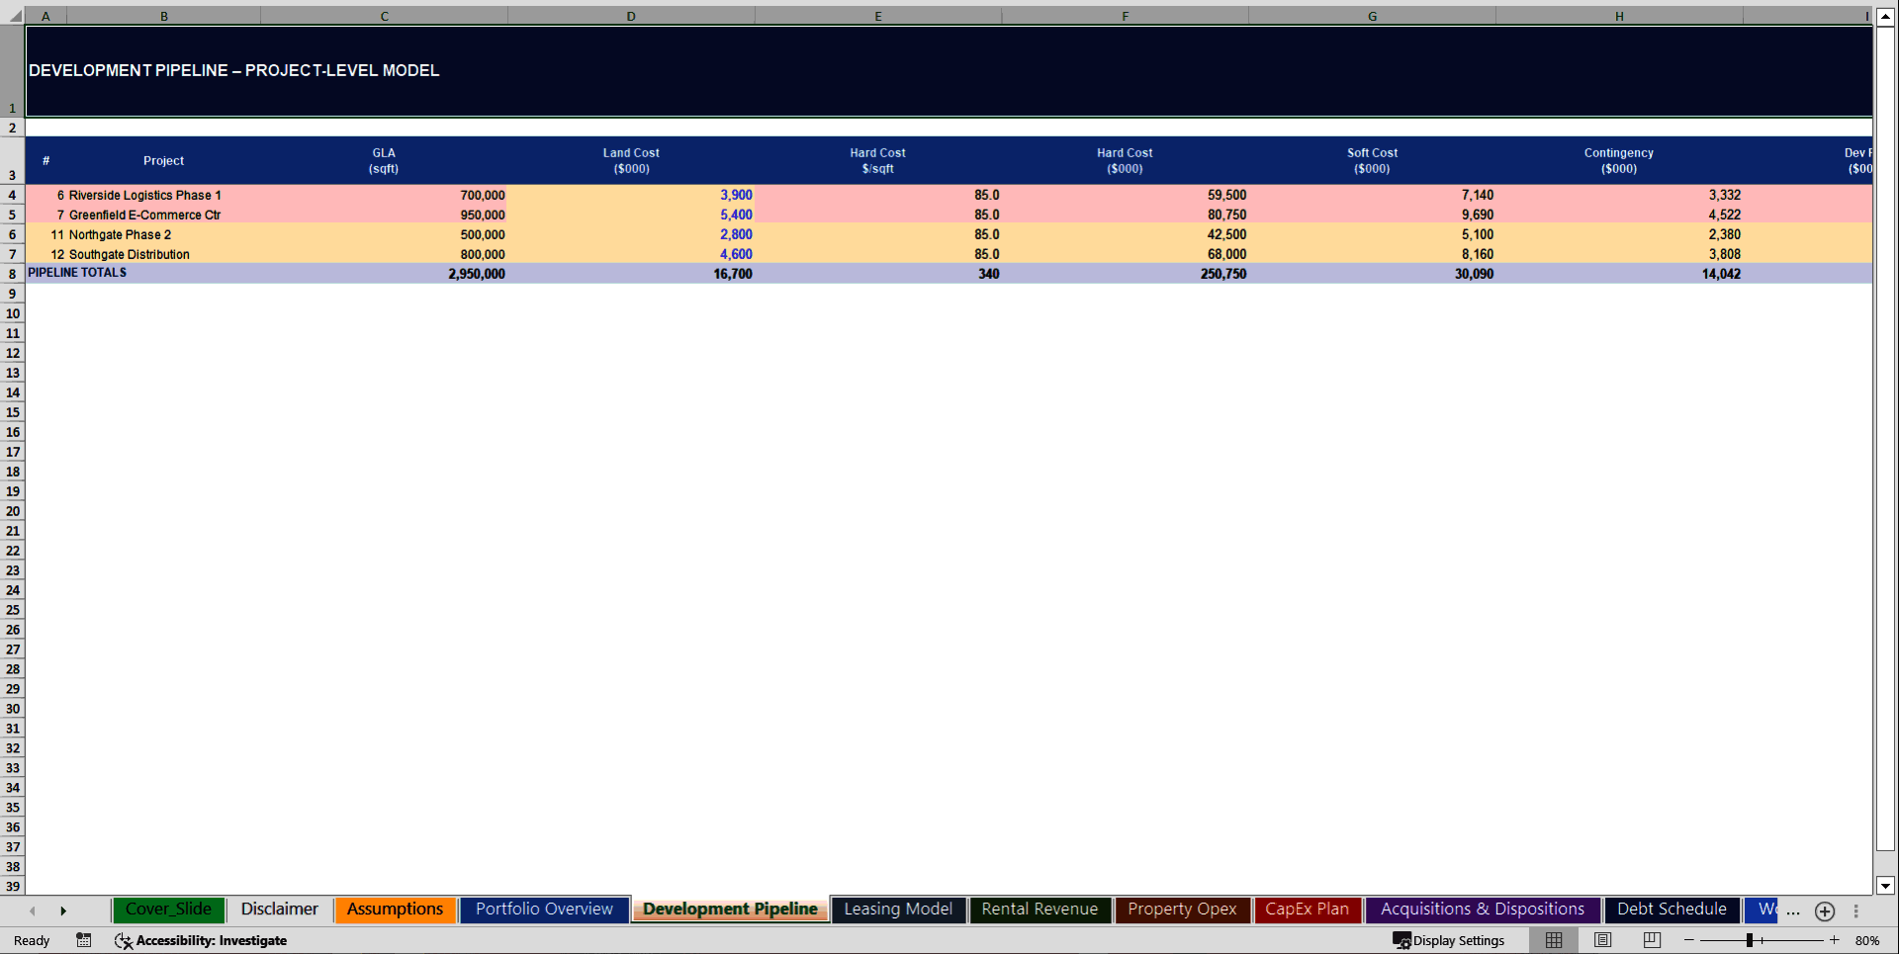Click the next sheet navigation arrow
This screenshot has width=1899, height=954.
[x=64, y=911]
